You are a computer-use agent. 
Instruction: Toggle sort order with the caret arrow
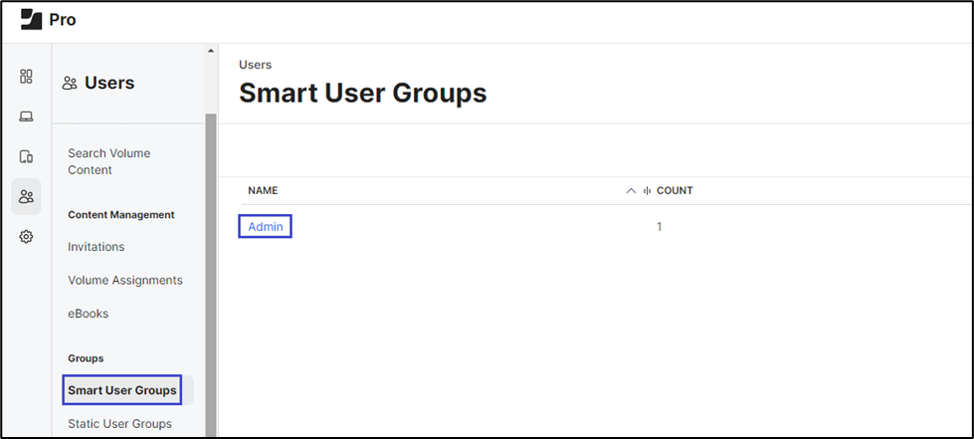[631, 191]
